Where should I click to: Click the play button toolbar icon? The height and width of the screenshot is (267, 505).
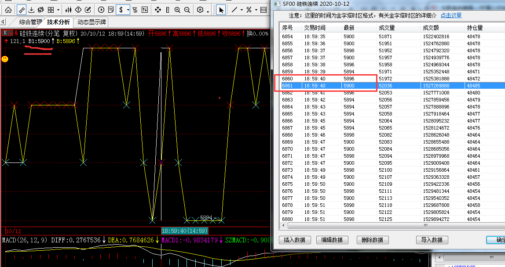[x=101, y=10]
